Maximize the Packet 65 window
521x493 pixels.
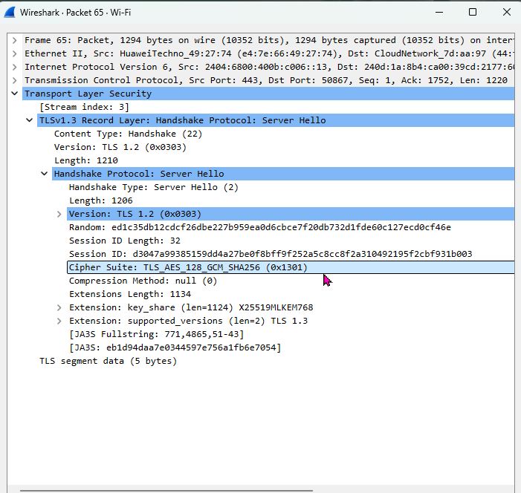tap(473, 13)
